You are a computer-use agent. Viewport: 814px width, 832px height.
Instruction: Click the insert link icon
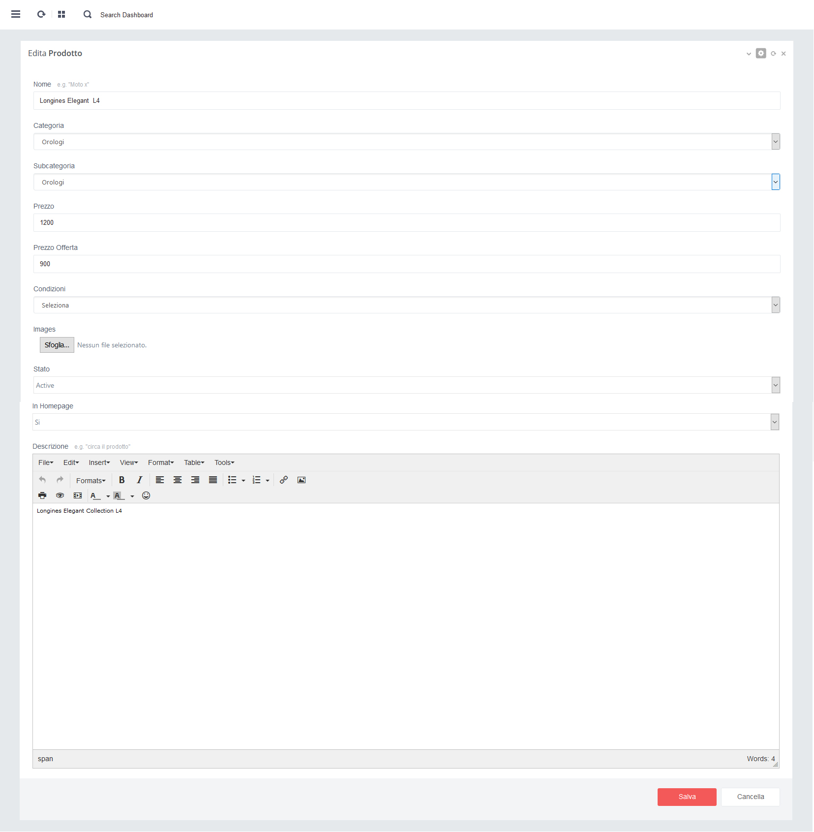[284, 480]
